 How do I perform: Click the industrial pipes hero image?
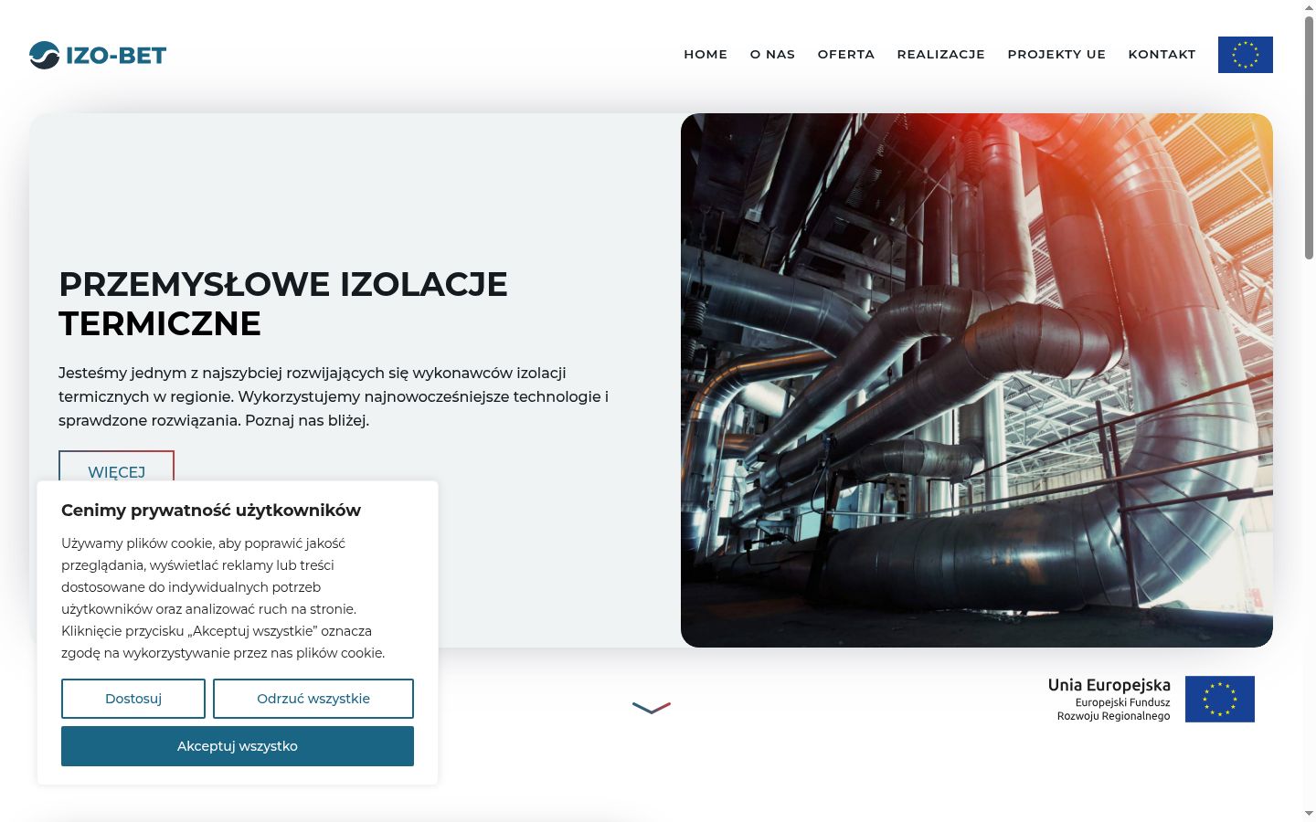pos(977,380)
